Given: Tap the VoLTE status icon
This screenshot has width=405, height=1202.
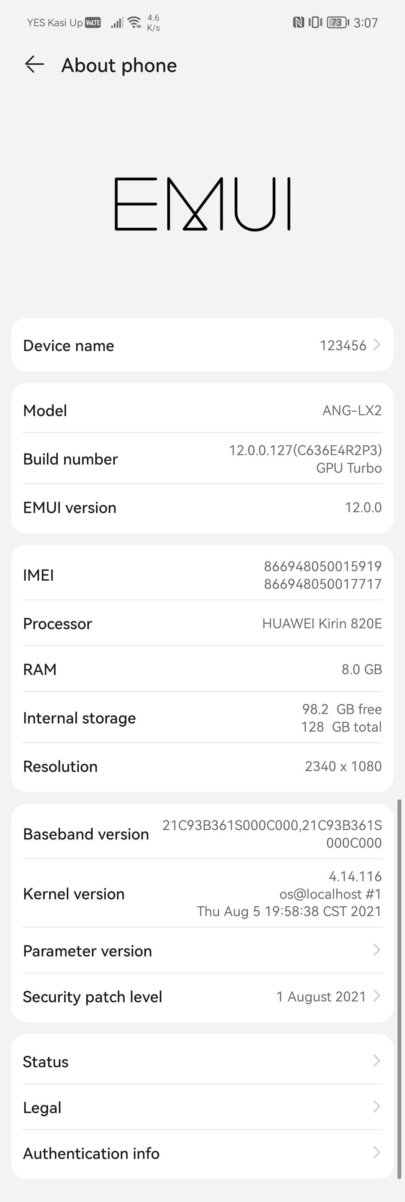Looking at the screenshot, I should 93,23.
